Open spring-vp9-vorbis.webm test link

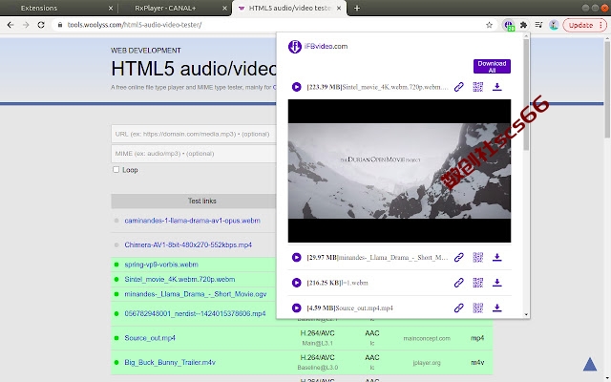(161, 265)
